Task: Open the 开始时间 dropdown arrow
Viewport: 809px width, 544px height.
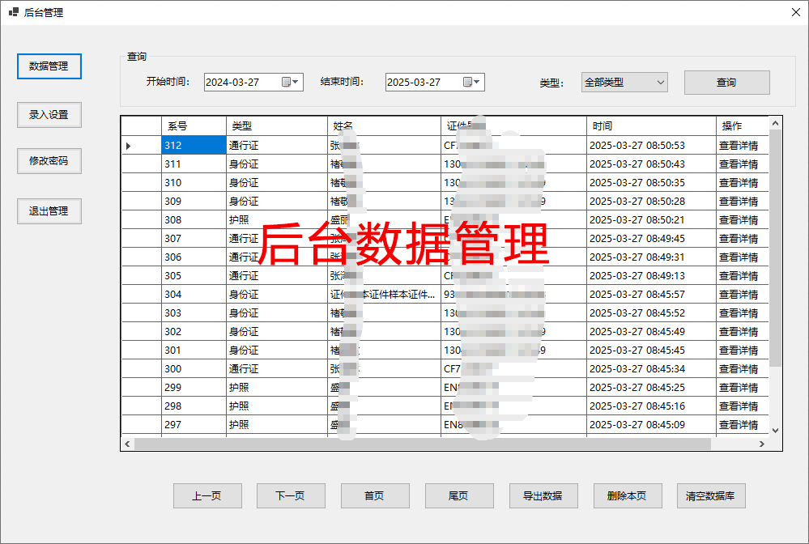Action: [296, 82]
